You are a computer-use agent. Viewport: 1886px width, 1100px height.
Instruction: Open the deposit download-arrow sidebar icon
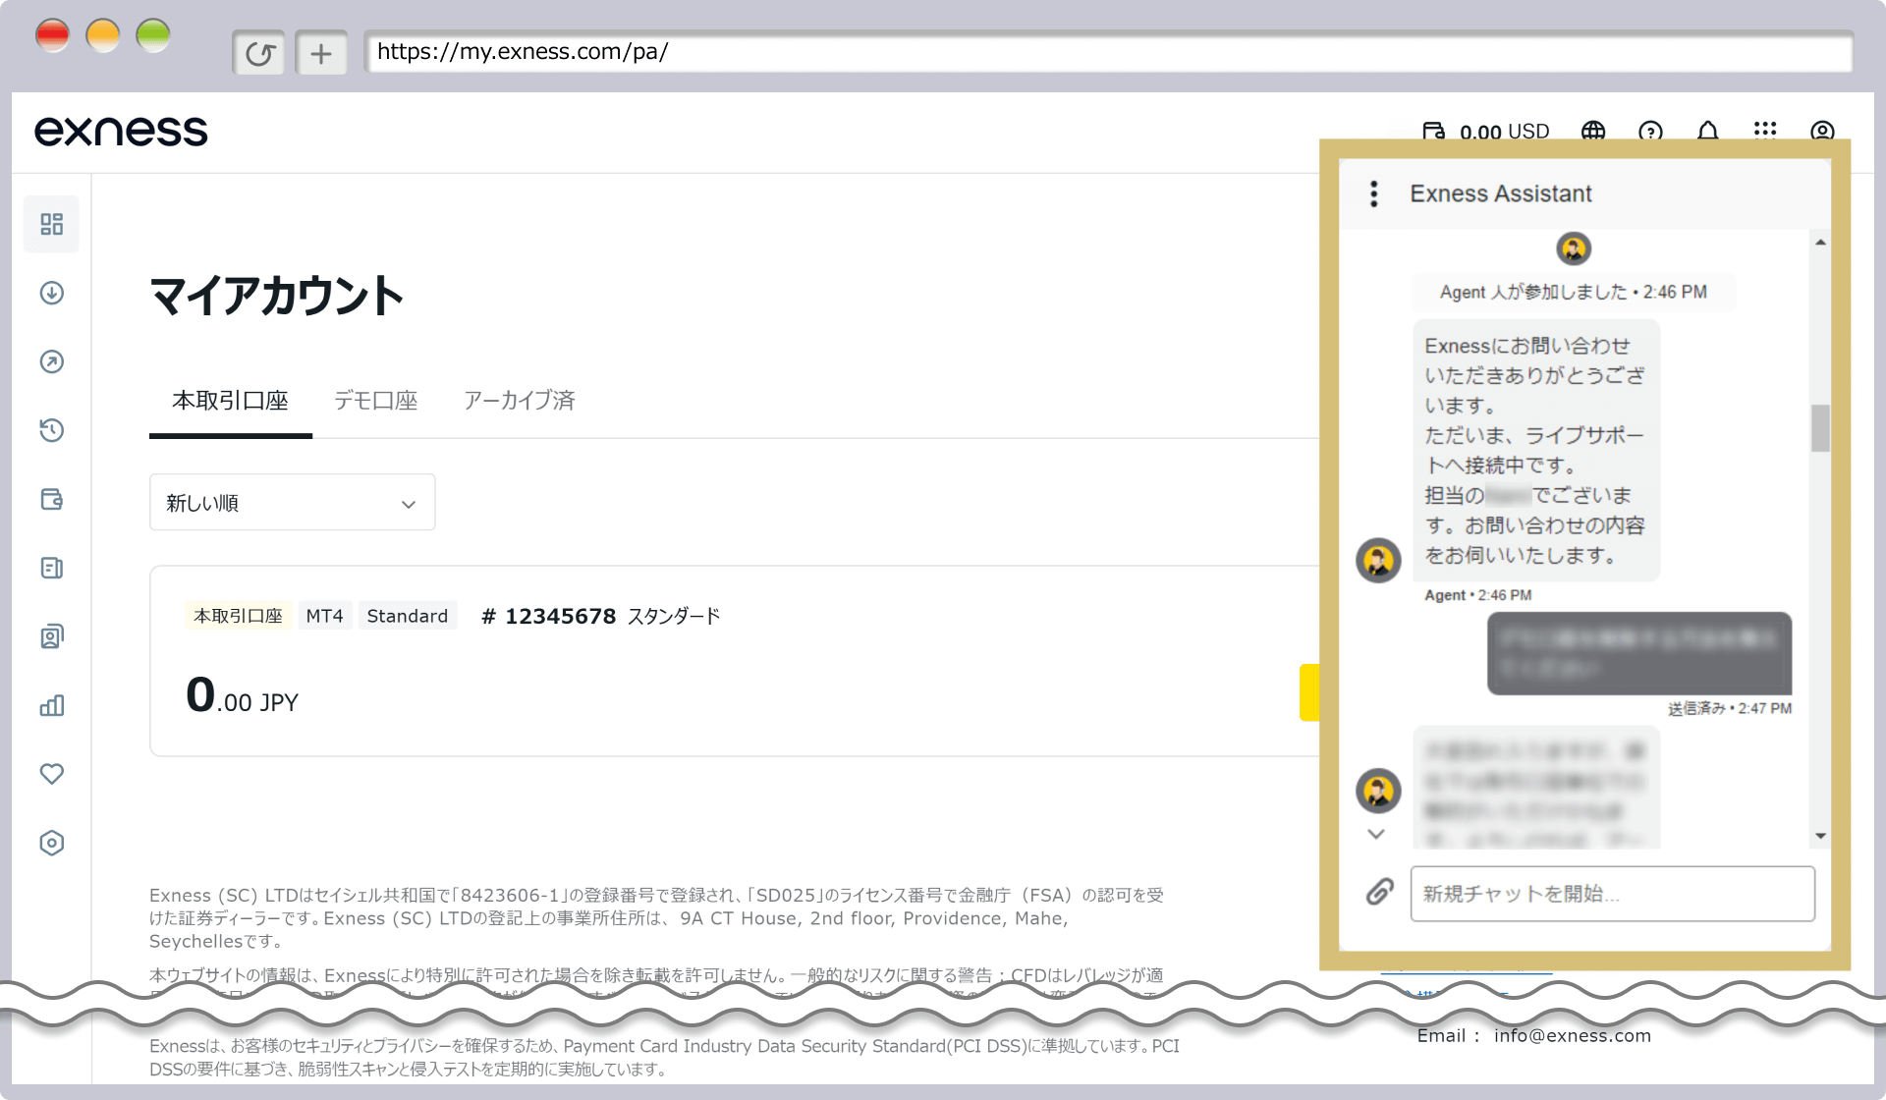point(52,293)
